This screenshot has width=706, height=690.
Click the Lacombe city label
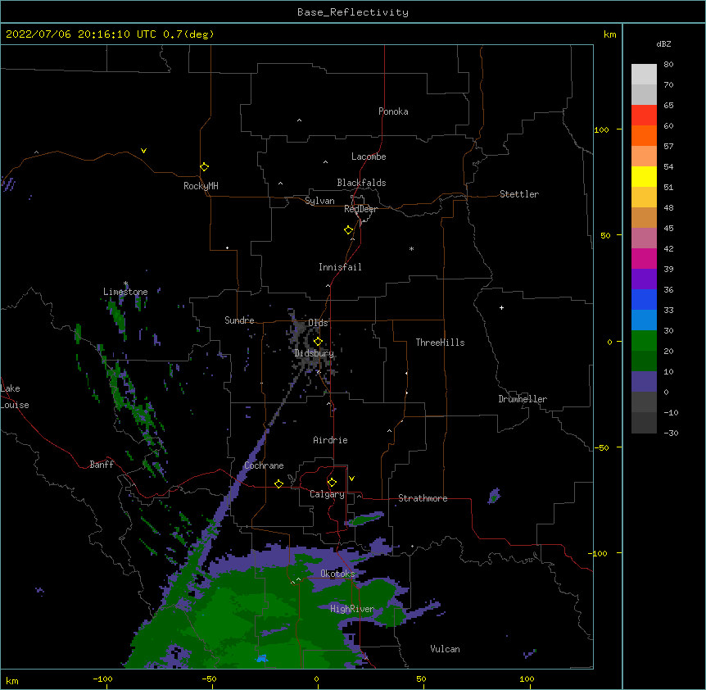click(369, 157)
